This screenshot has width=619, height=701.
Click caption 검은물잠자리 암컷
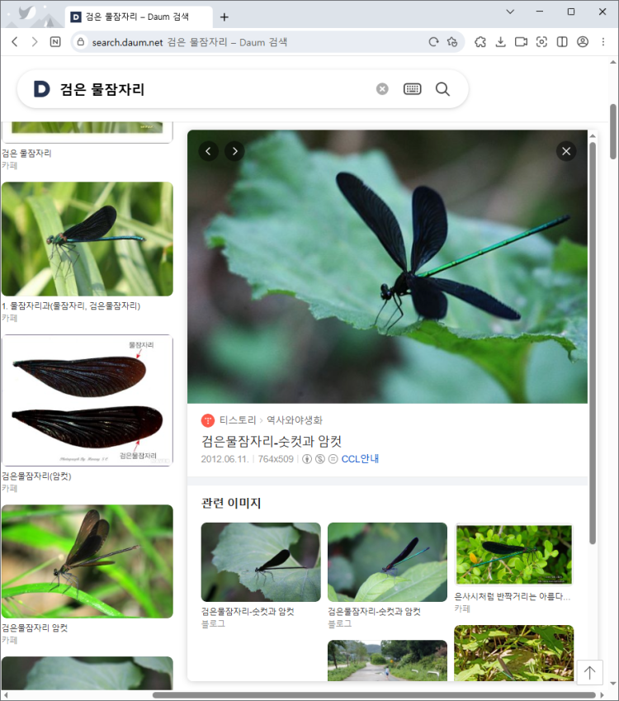click(35, 628)
